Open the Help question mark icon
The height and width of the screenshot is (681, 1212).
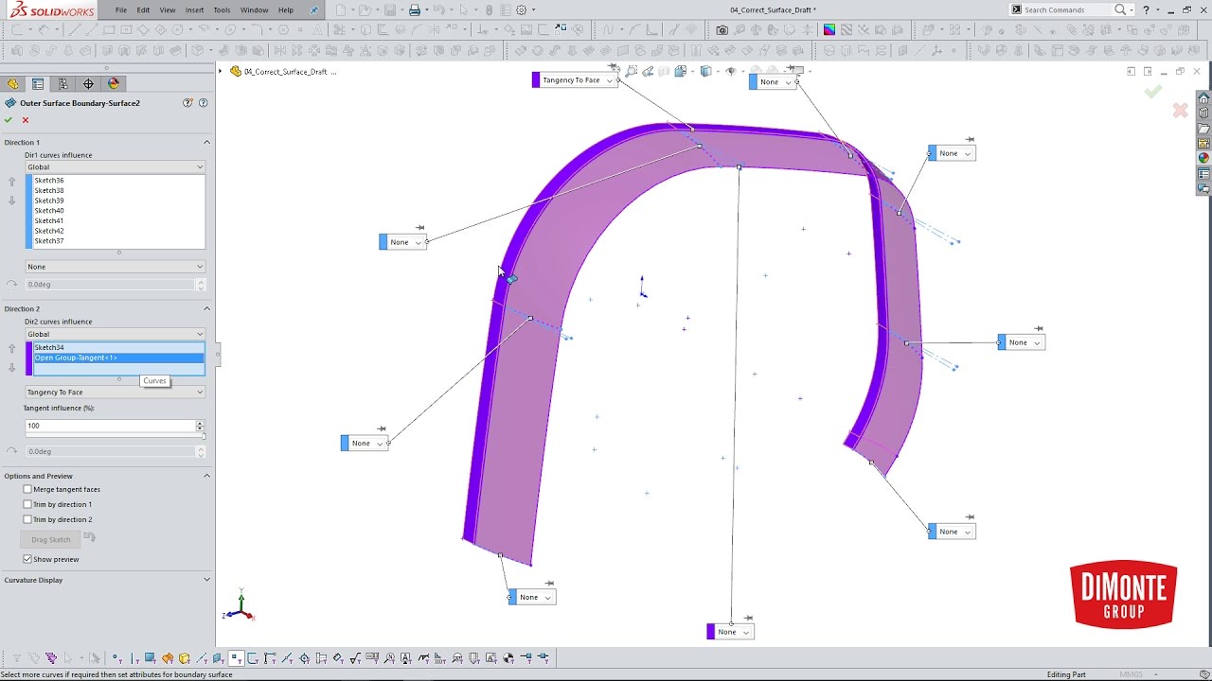[x=1146, y=10]
